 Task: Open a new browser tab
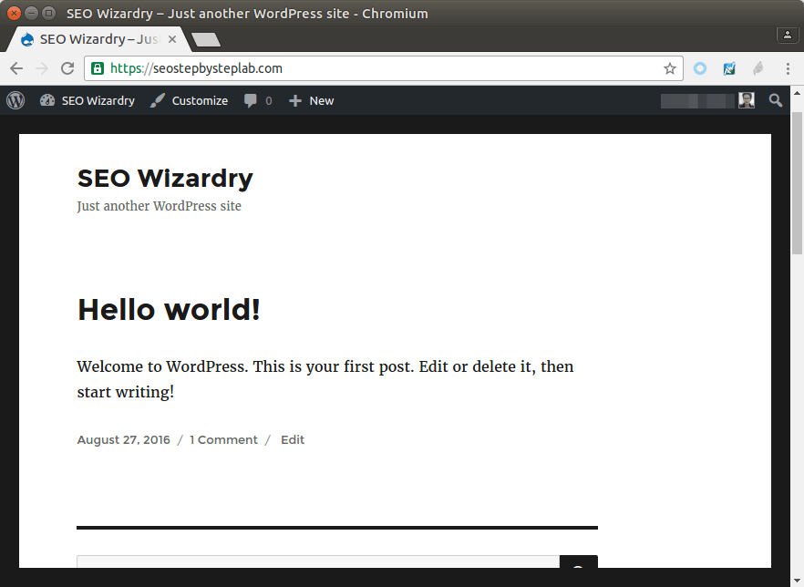(x=206, y=40)
